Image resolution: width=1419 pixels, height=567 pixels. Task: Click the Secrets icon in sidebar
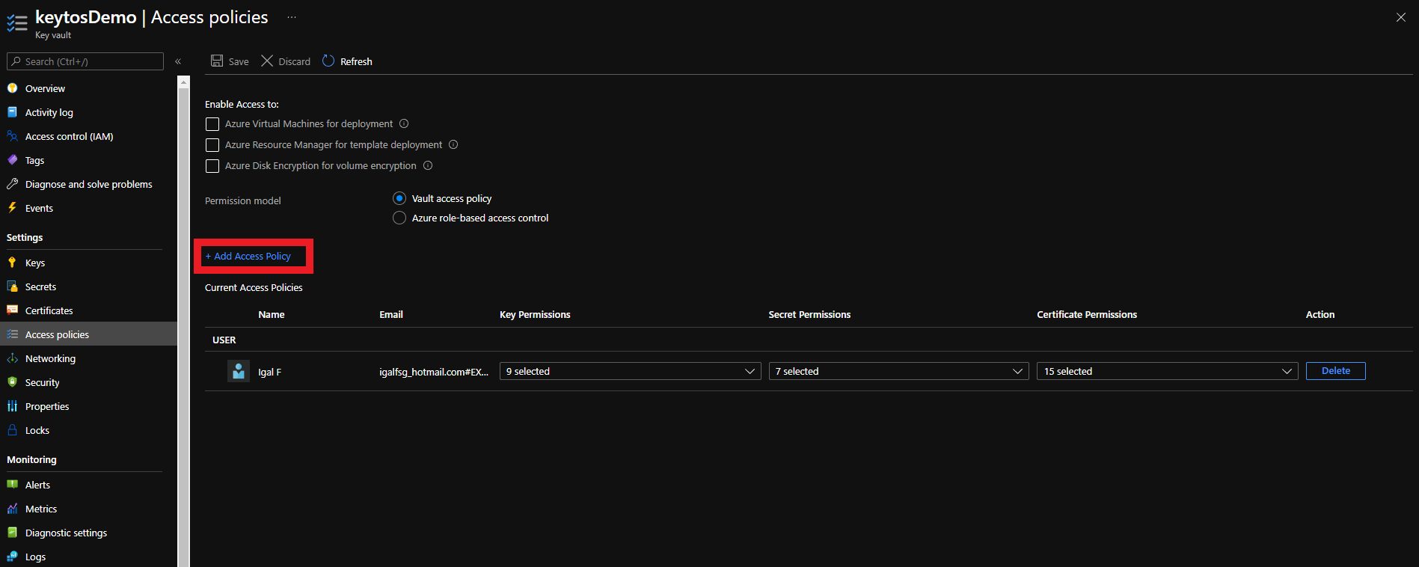tap(12, 286)
